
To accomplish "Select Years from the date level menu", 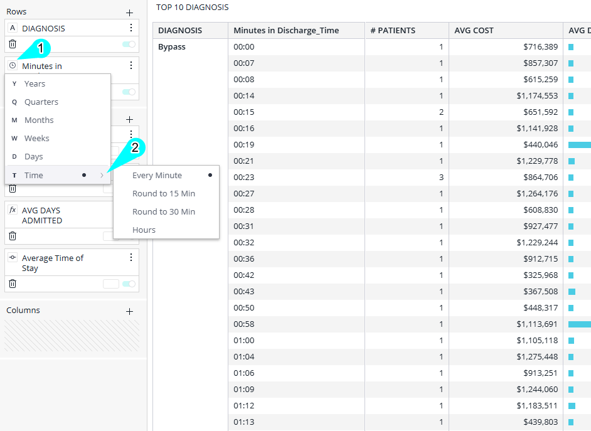I will click(35, 83).
